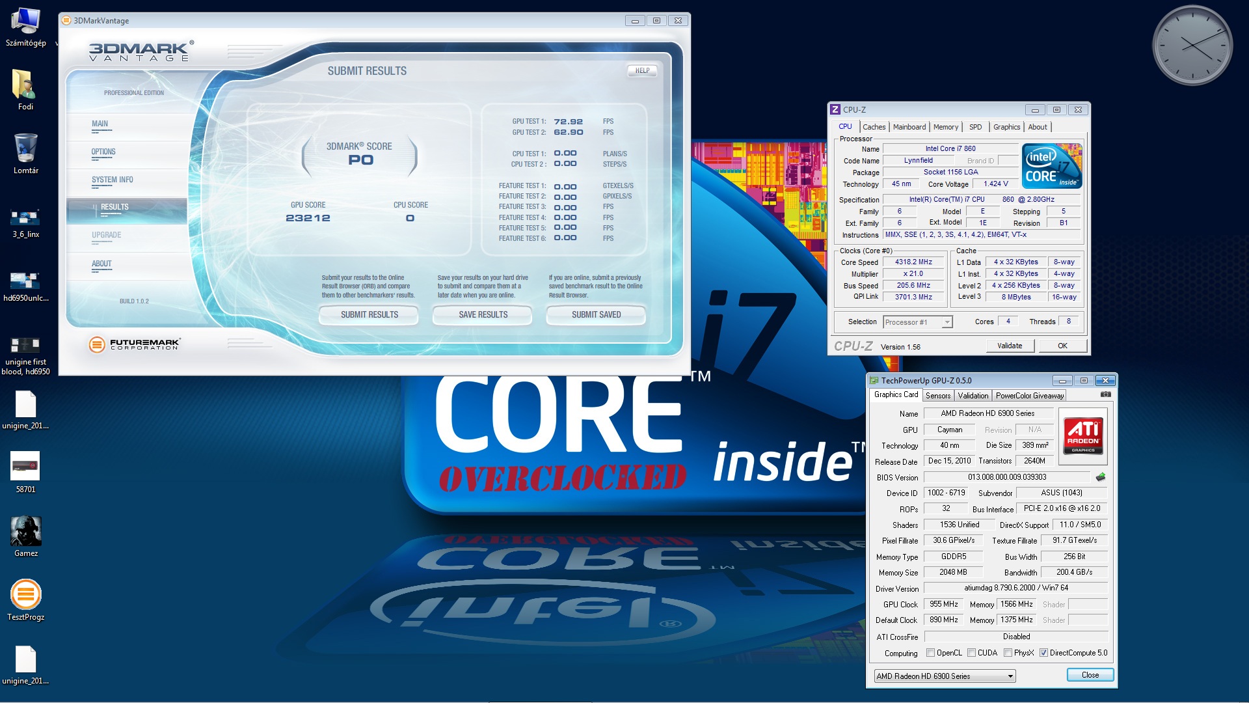This screenshot has height=703, width=1249.
Task: Open the Lomtár recycle bin icon
Action: point(26,148)
